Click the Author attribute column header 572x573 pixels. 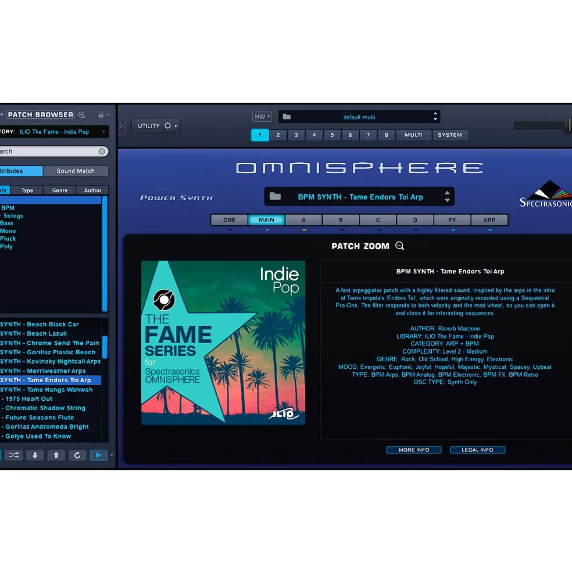93,190
